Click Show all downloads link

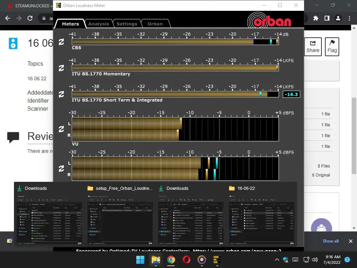point(331,241)
